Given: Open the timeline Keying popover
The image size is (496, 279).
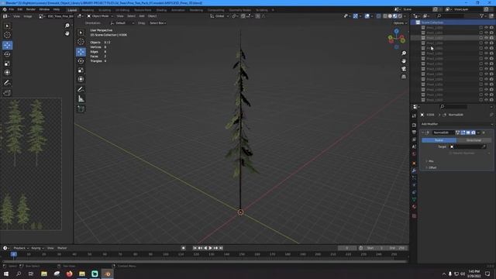Looking at the screenshot, I should [x=37, y=248].
